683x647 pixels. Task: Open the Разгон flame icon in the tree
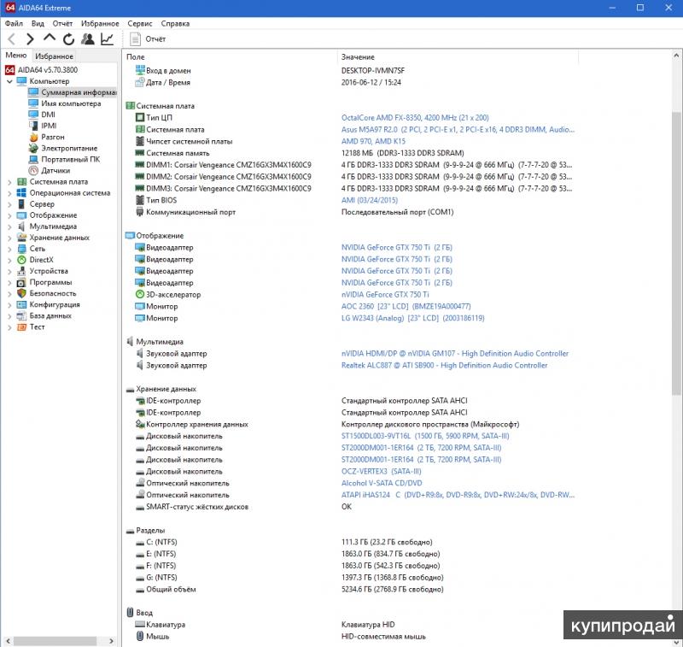[33, 137]
